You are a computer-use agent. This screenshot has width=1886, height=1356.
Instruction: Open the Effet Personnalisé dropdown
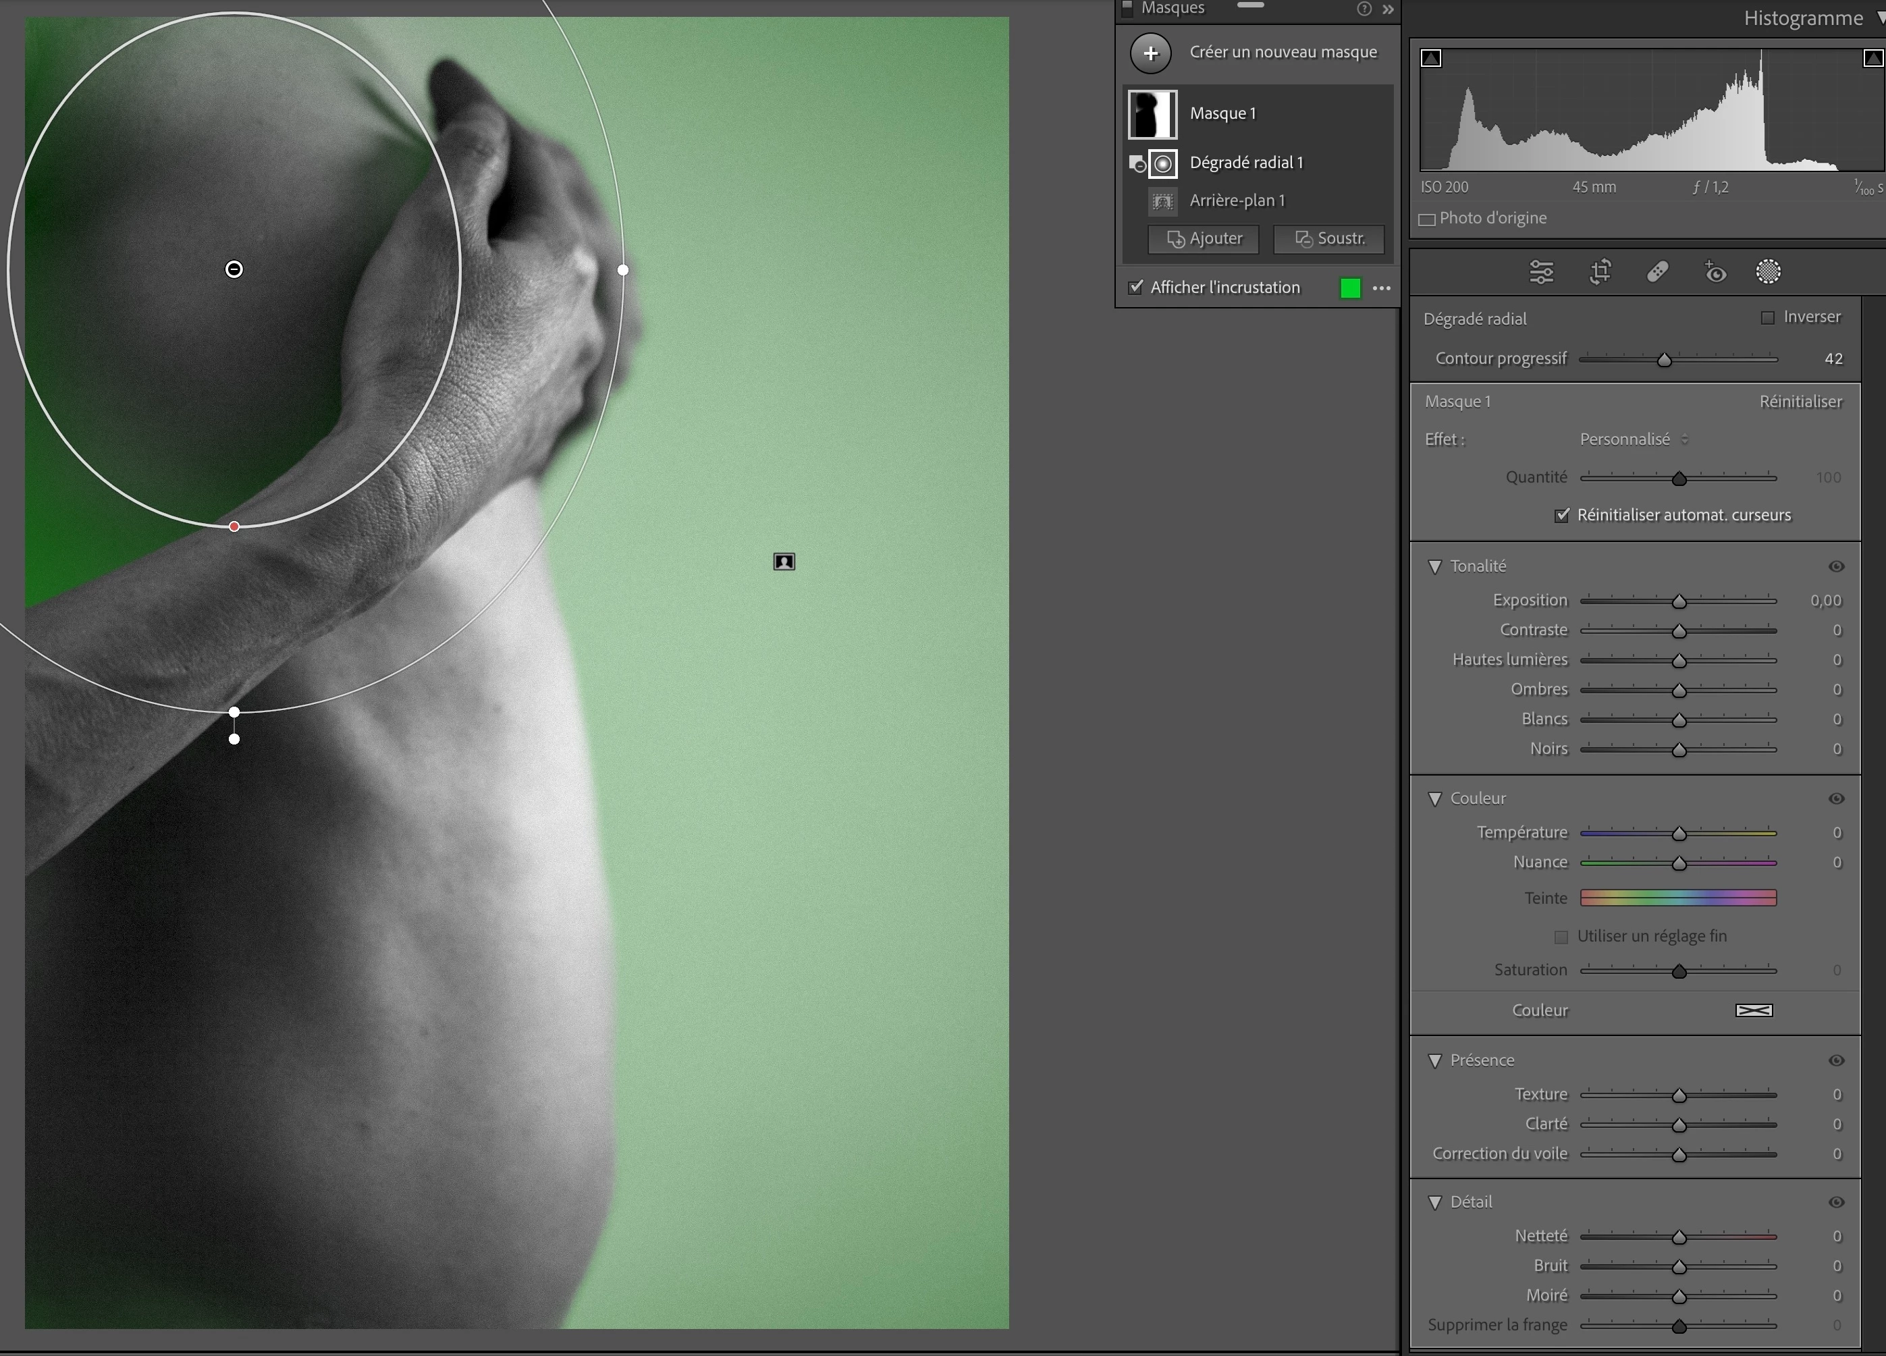point(1633,440)
